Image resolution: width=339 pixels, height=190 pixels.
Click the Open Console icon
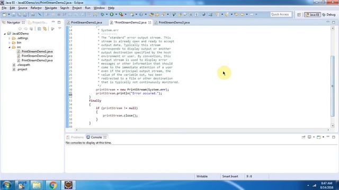click(x=319, y=137)
